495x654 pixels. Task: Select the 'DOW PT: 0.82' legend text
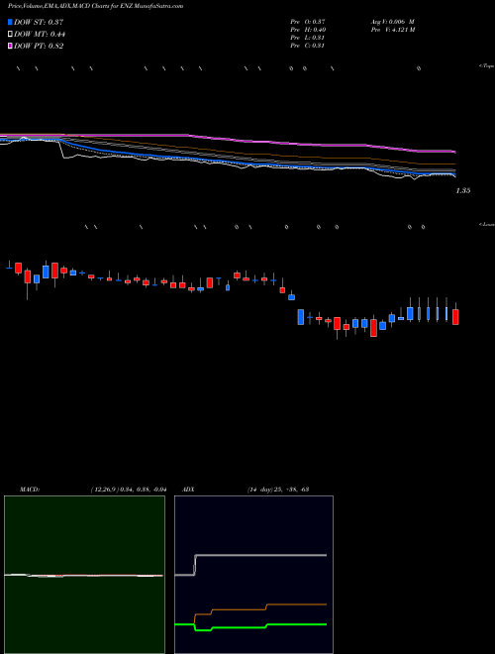pyautogui.click(x=39, y=46)
